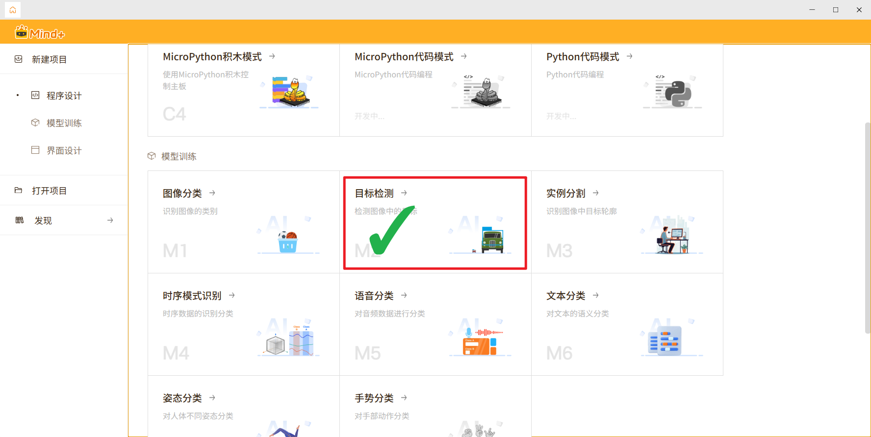Select 程序设计 in the sidebar
The width and height of the screenshot is (871, 437).
(x=64, y=96)
